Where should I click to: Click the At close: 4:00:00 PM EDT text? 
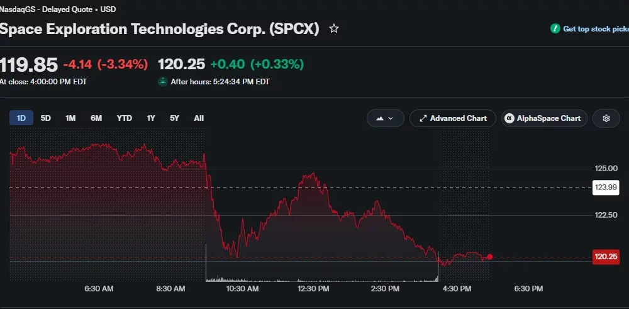(x=43, y=82)
